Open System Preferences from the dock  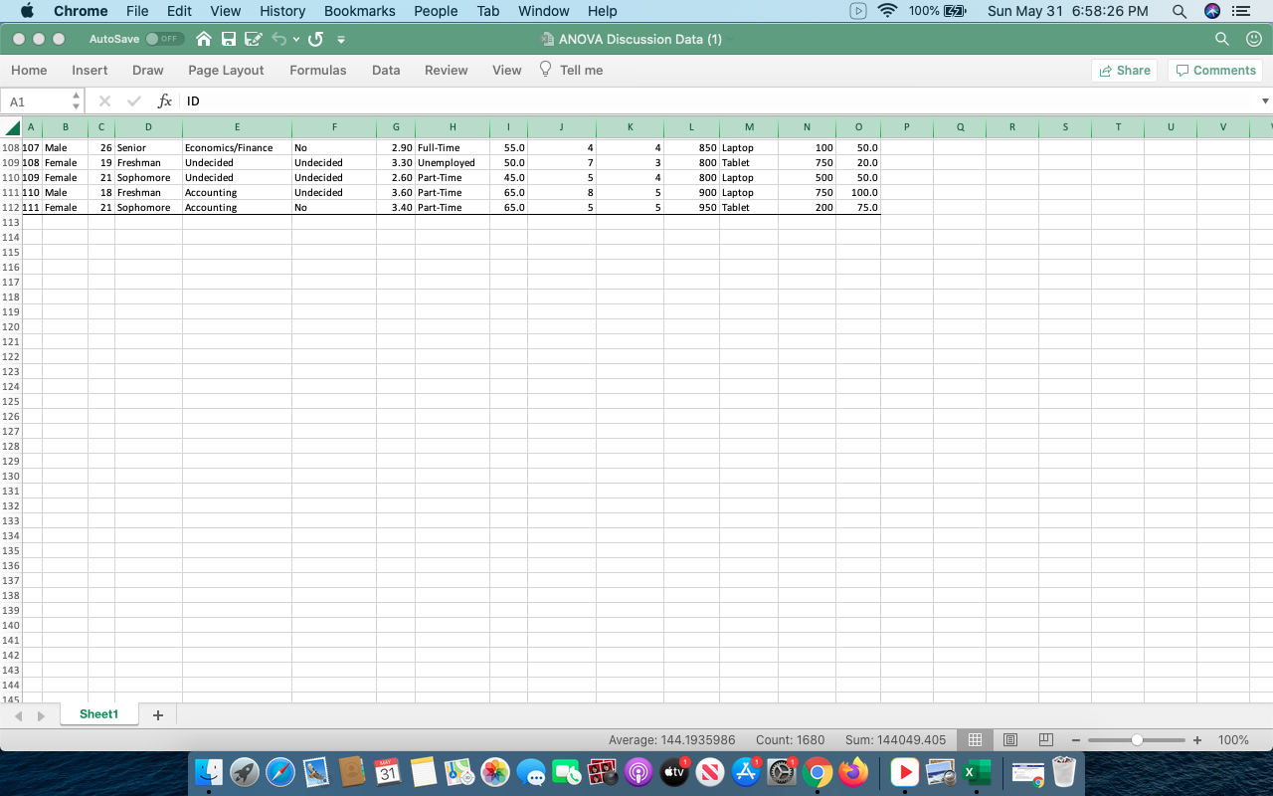click(782, 772)
